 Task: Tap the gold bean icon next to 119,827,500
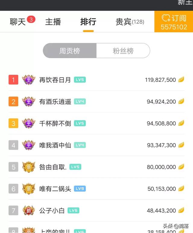tap(181, 80)
